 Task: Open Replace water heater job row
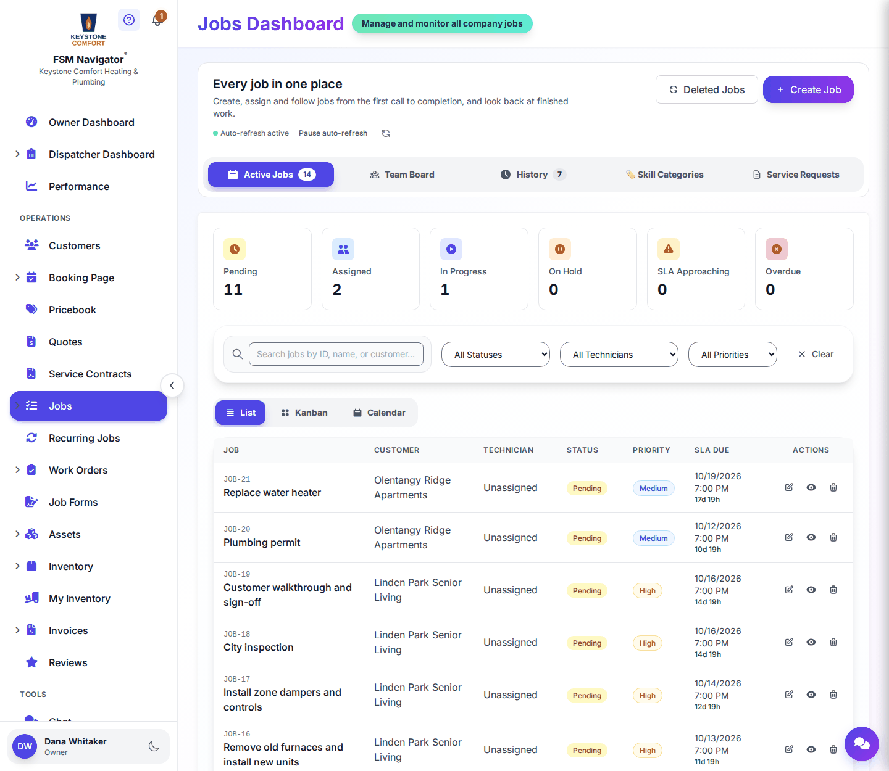point(533,487)
